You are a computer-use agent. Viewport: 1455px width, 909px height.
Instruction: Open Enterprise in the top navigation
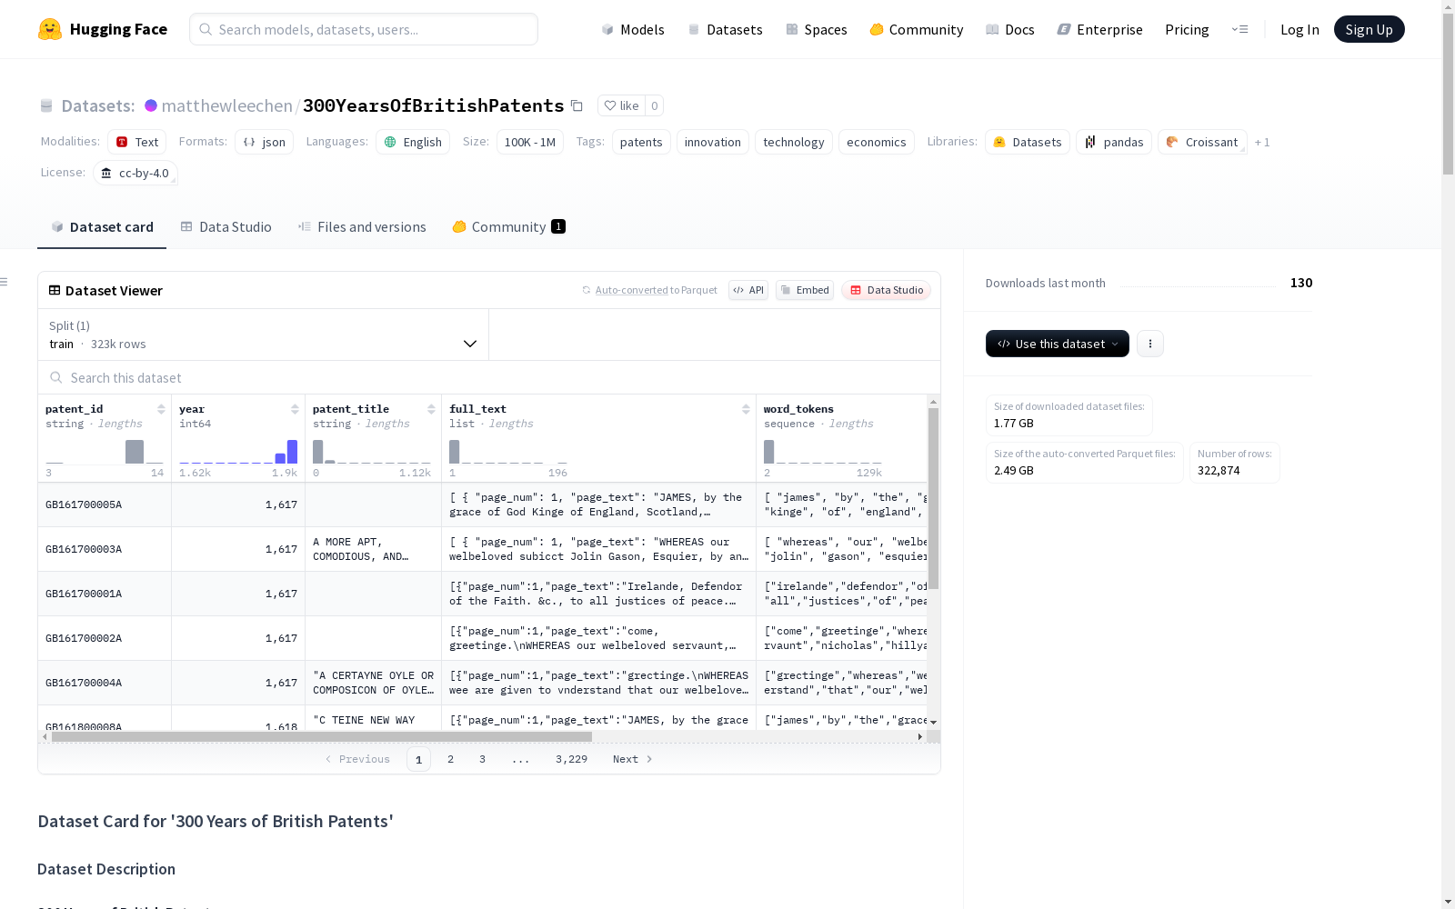click(x=1099, y=29)
